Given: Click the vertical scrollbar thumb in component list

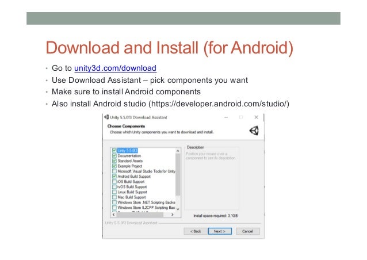Looking at the screenshot, I should pos(178,174).
